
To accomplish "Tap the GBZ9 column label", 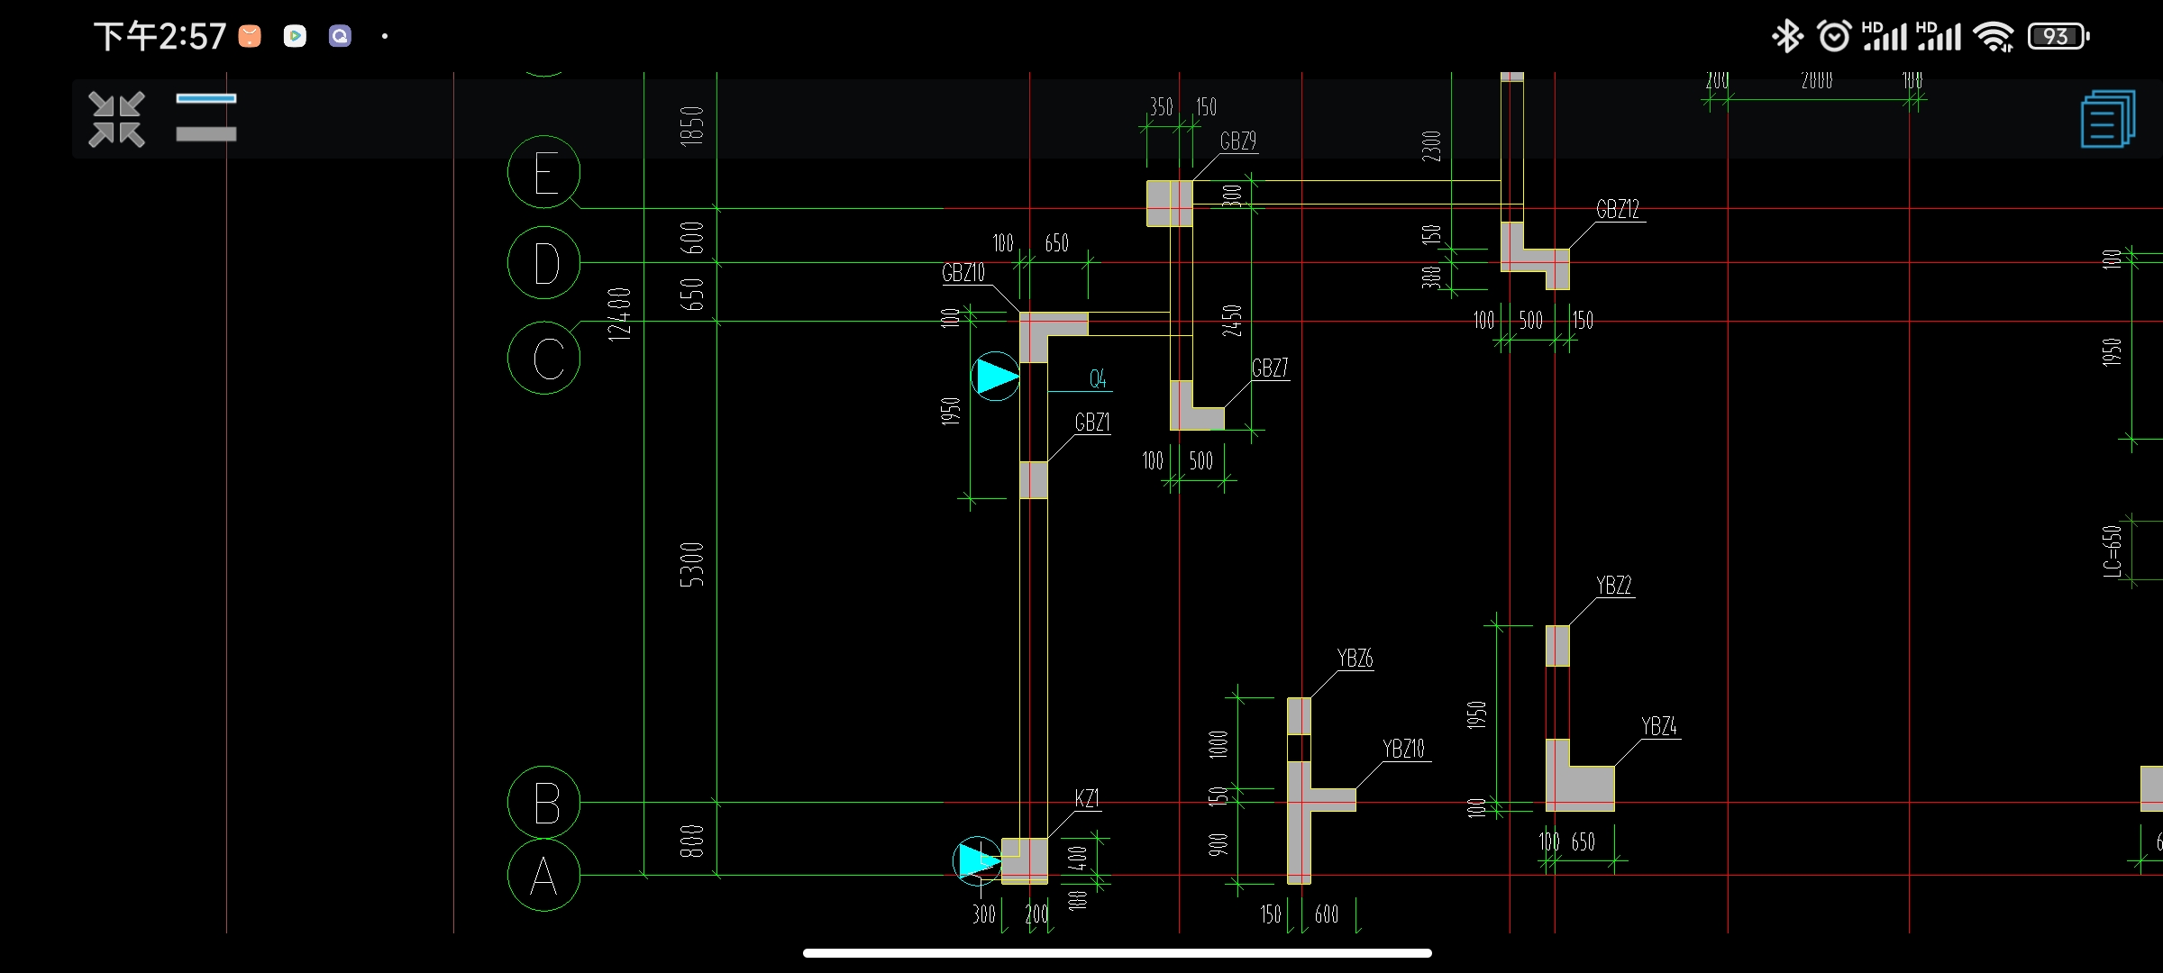I will click(1237, 141).
